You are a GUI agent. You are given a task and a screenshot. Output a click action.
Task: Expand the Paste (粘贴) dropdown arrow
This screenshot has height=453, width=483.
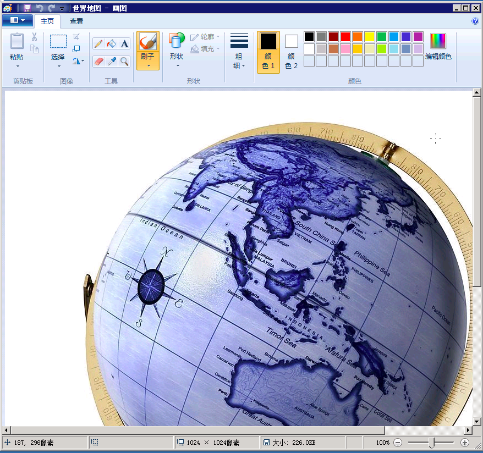point(18,66)
